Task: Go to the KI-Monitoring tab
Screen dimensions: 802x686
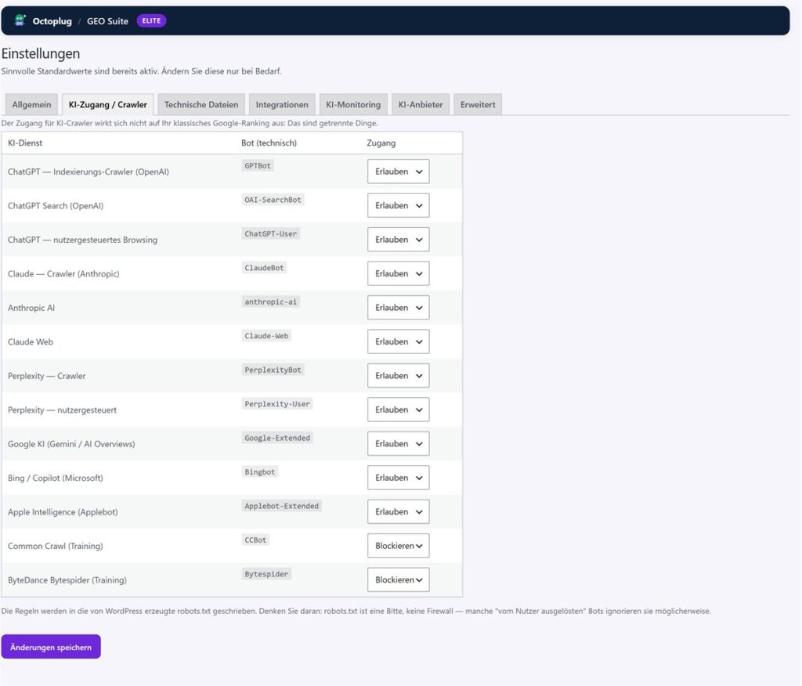Action: click(x=353, y=104)
